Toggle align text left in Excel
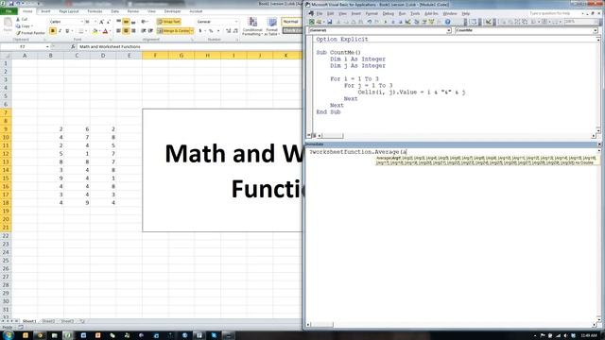605x340 pixels. 119,31
